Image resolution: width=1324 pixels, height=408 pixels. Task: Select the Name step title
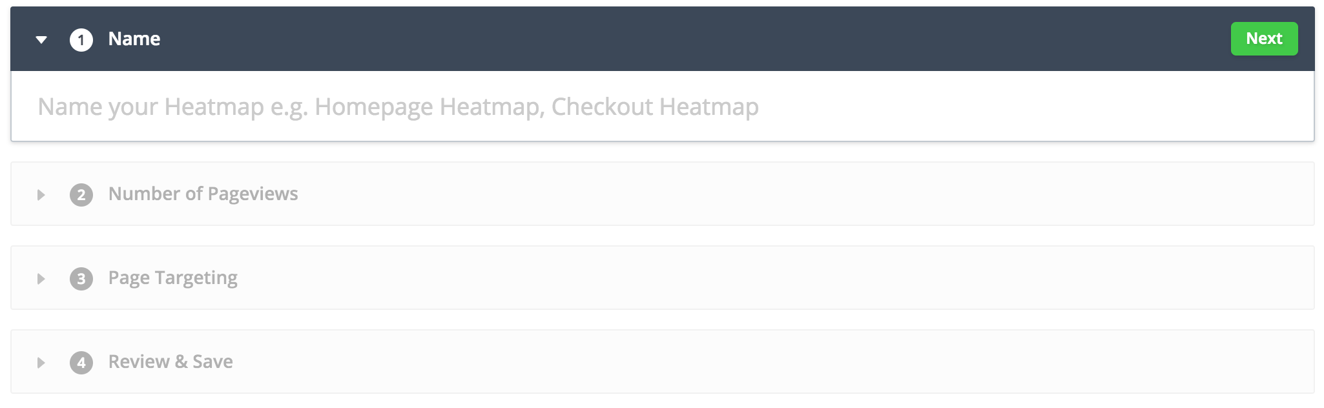click(x=134, y=39)
